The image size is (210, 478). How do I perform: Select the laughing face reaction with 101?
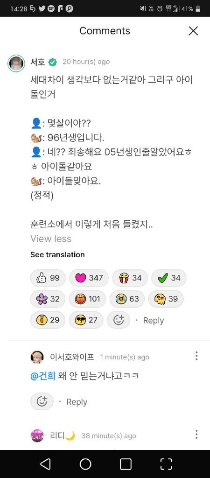[x=87, y=299]
